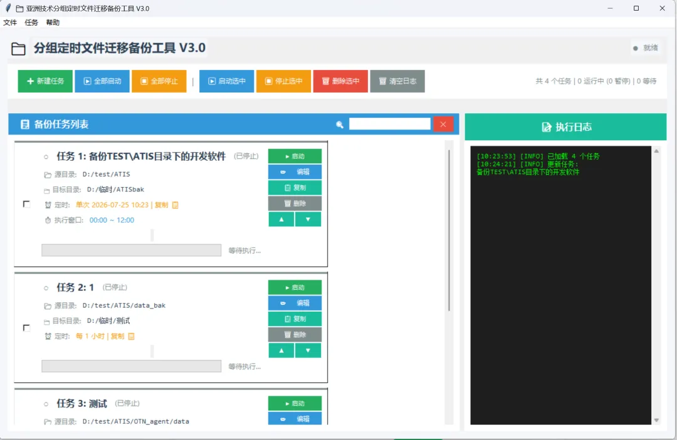Delete selected tasks with 删除选中
The width and height of the screenshot is (677, 440).
click(340, 81)
